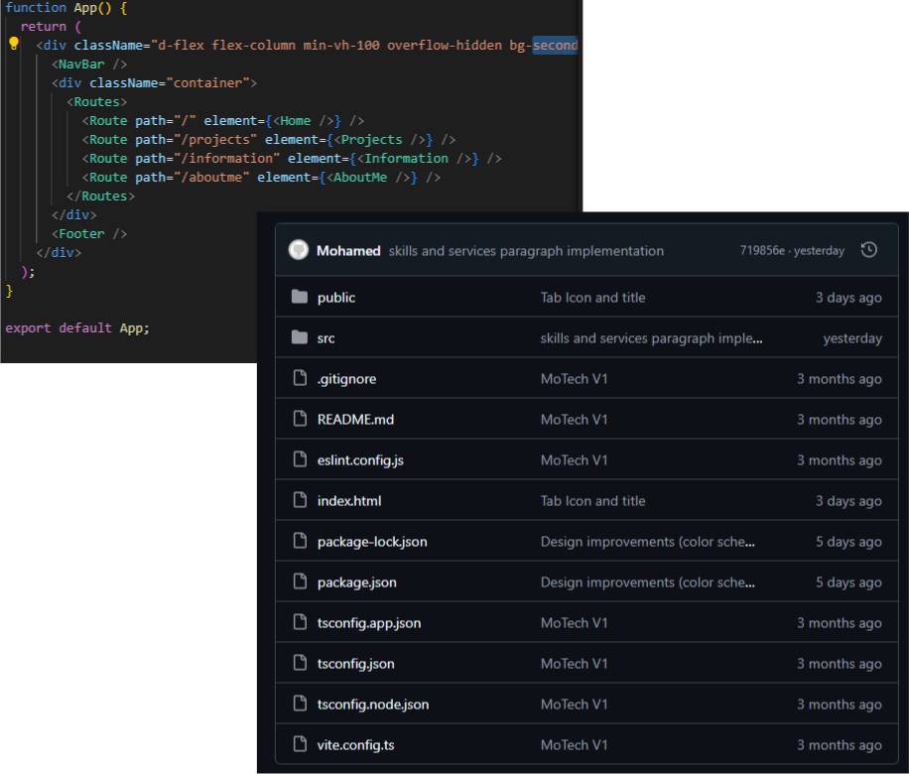Click the vite.config.ts file icon
The image size is (909, 774).
pyautogui.click(x=300, y=744)
